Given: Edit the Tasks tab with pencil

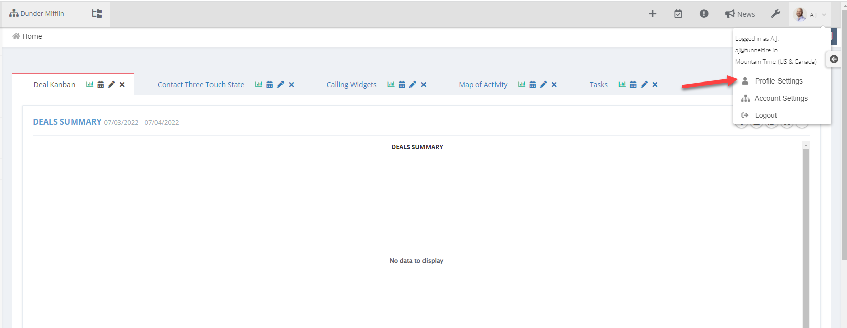Looking at the screenshot, I should coord(644,85).
